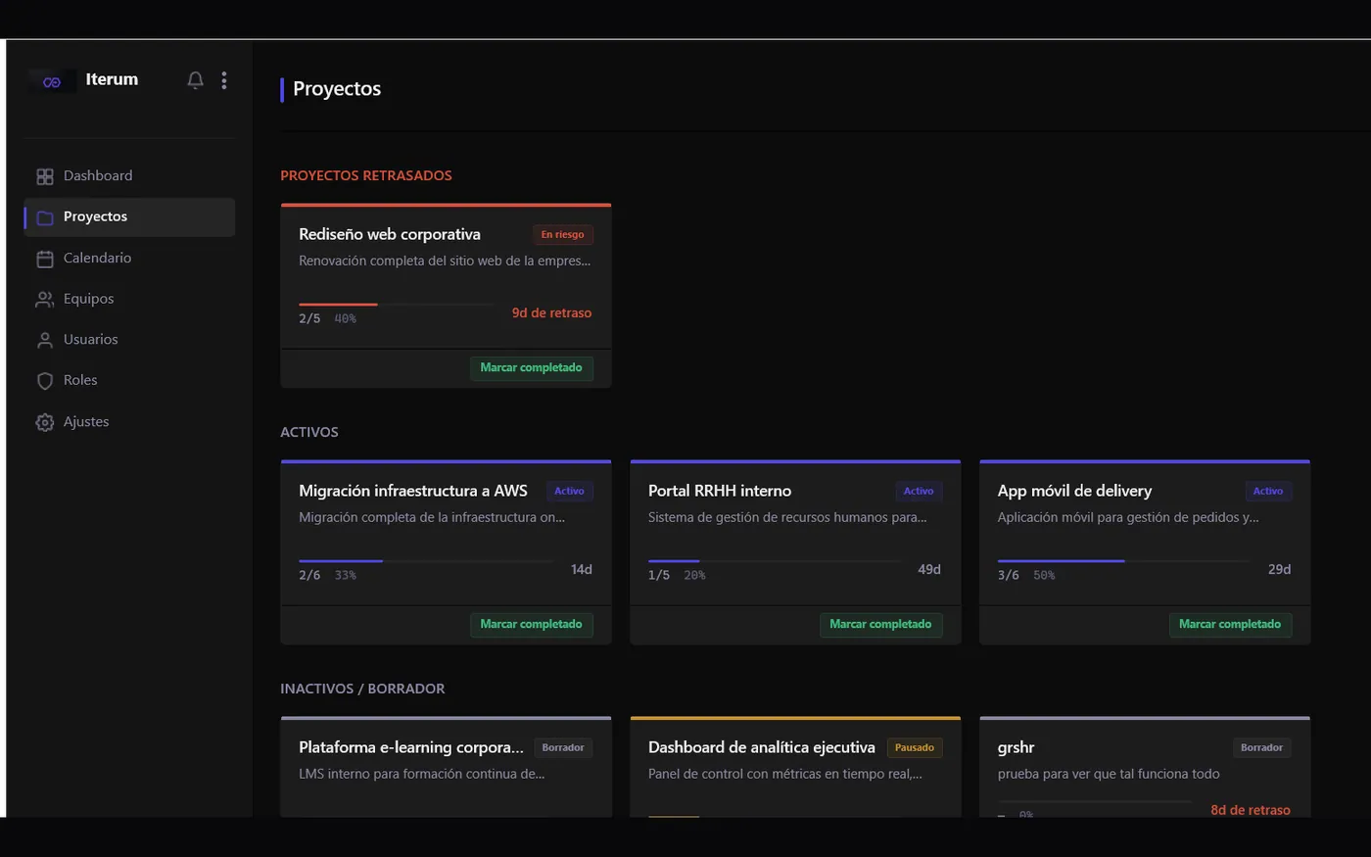Click 'LMS interno para formación continua' description
The image size is (1371, 857).
[422, 774]
